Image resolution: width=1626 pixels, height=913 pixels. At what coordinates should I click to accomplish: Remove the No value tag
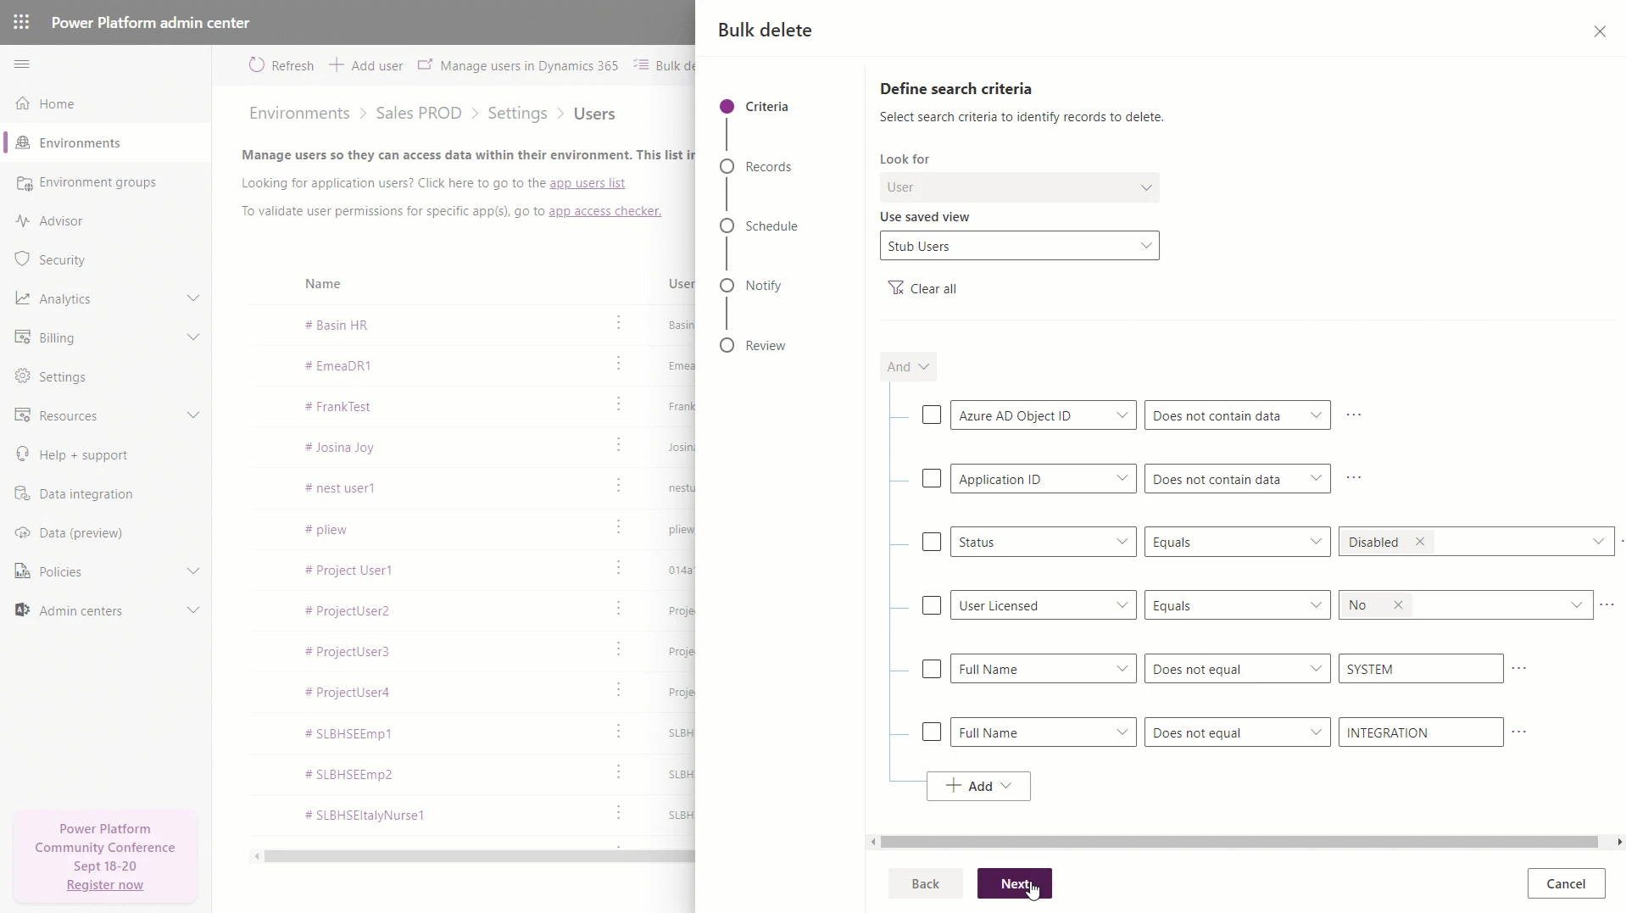1398,605
